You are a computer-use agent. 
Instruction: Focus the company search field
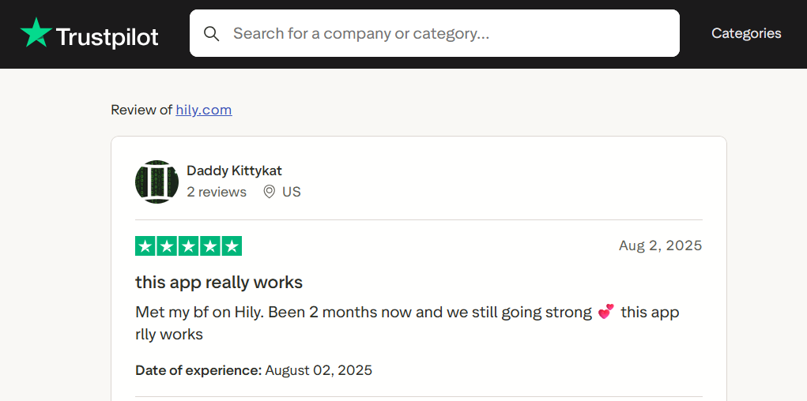[435, 33]
